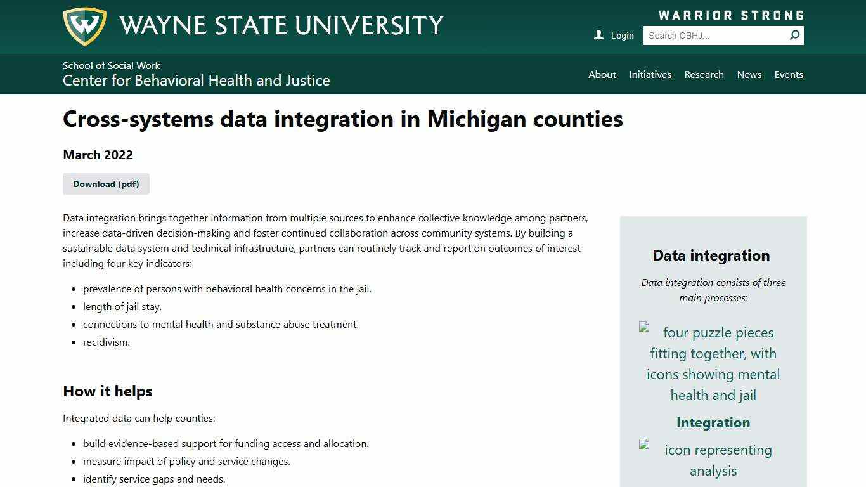Open the Events navigation menu
This screenshot has width=866, height=487.
tap(789, 74)
